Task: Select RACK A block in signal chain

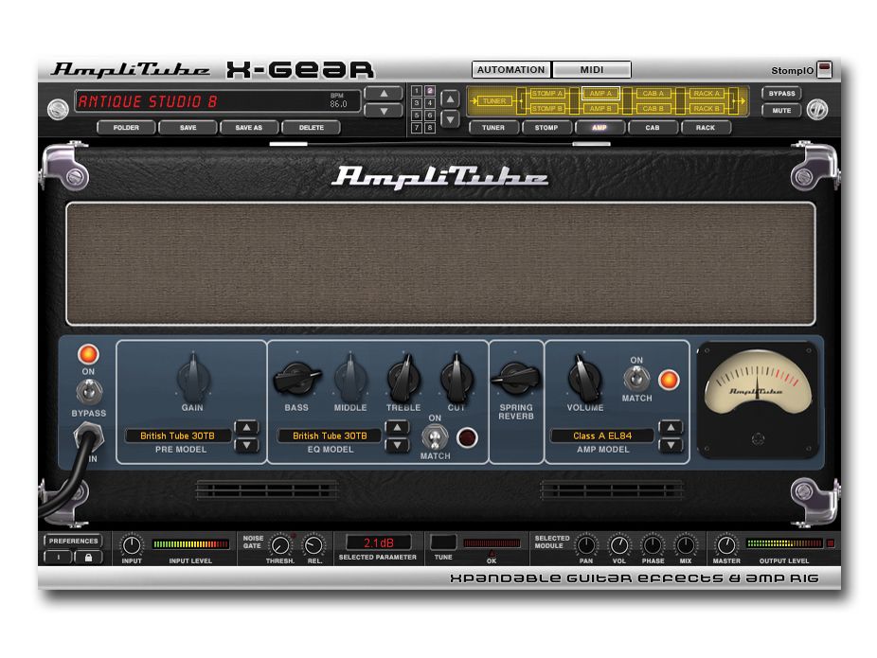Action: [707, 94]
